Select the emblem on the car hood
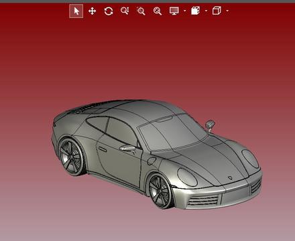This screenshot has width=295, height=241. point(229,178)
